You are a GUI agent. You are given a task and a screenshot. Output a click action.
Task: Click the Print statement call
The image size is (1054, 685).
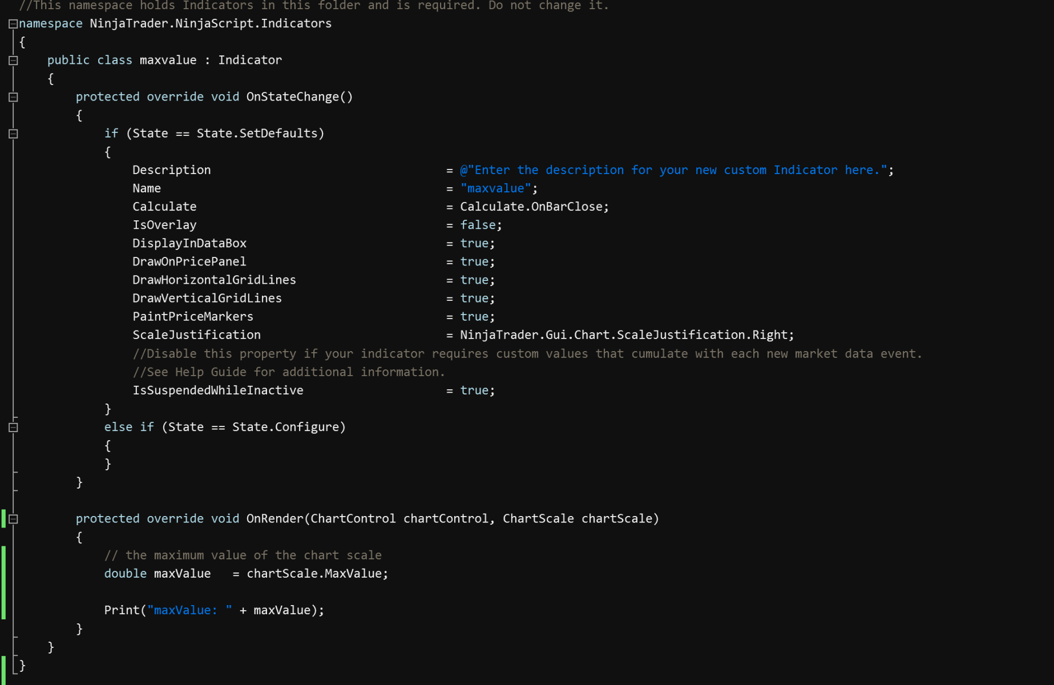pos(213,610)
